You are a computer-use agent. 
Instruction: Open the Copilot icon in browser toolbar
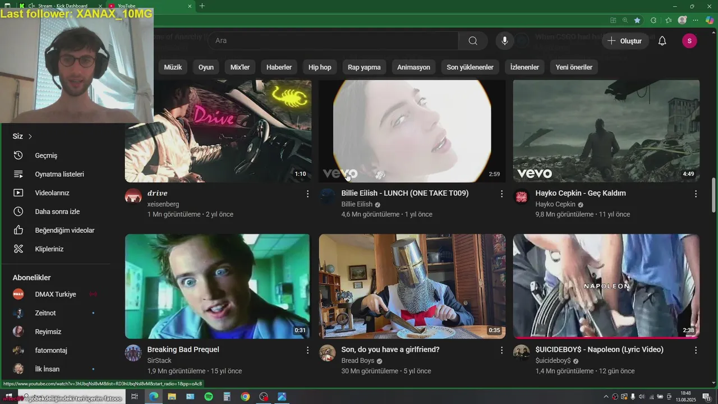click(x=710, y=20)
